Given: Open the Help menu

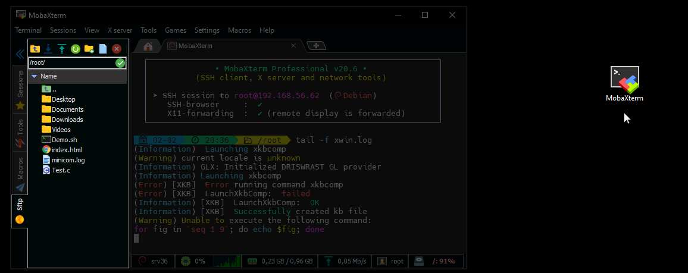Looking at the screenshot, I should tap(267, 30).
